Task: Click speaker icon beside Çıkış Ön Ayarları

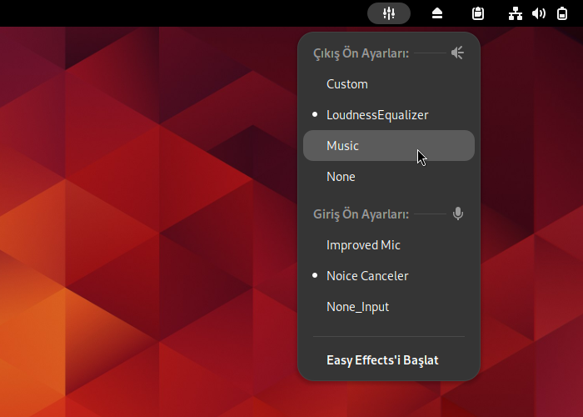Action: coord(457,53)
